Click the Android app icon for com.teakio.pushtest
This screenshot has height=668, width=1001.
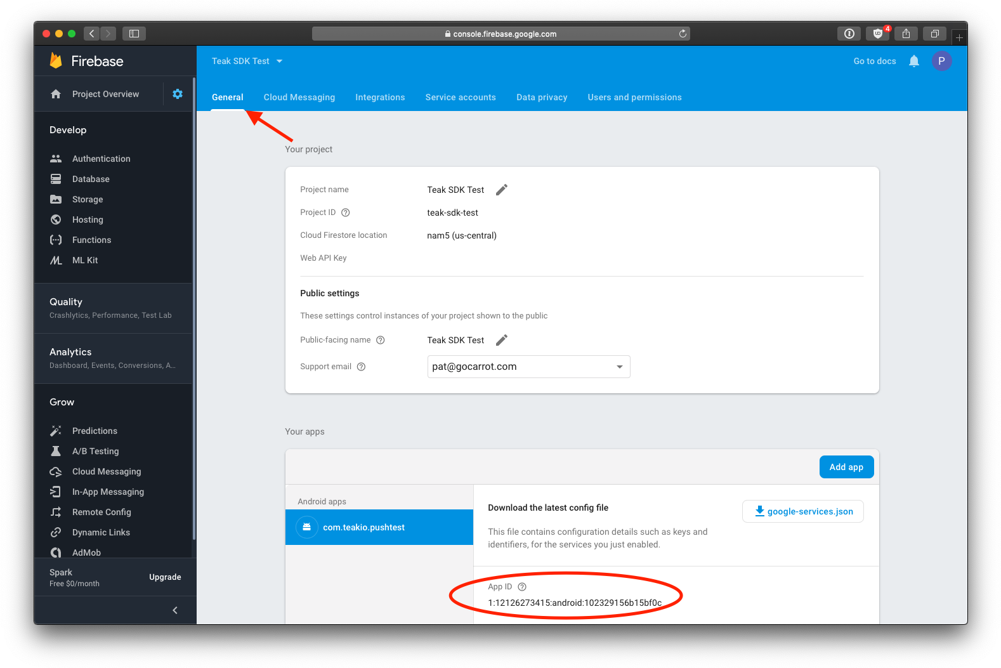(307, 527)
